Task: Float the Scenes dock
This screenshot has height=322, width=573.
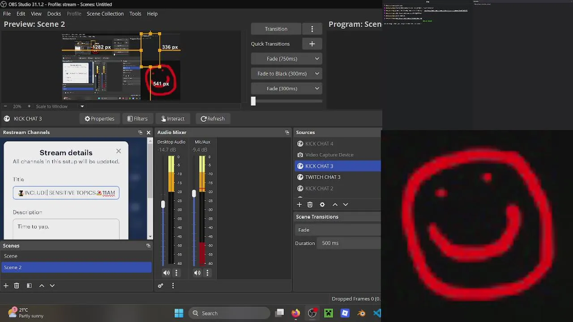Action: (148, 246)
